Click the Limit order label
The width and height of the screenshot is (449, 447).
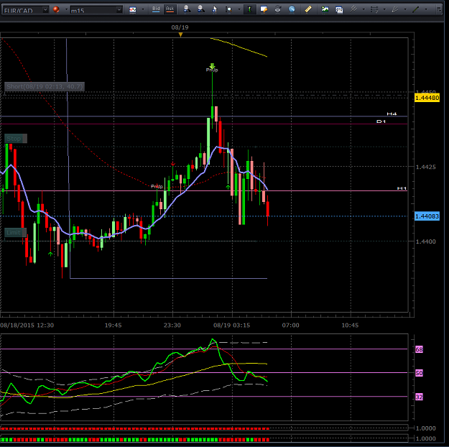pos(16,233)
